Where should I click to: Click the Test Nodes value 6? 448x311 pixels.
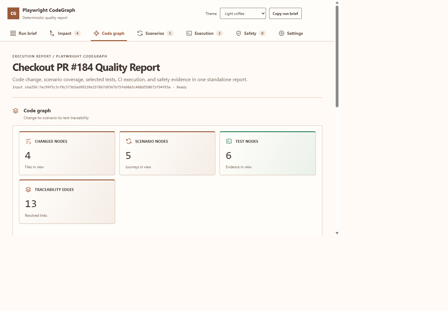pos(229,155)
